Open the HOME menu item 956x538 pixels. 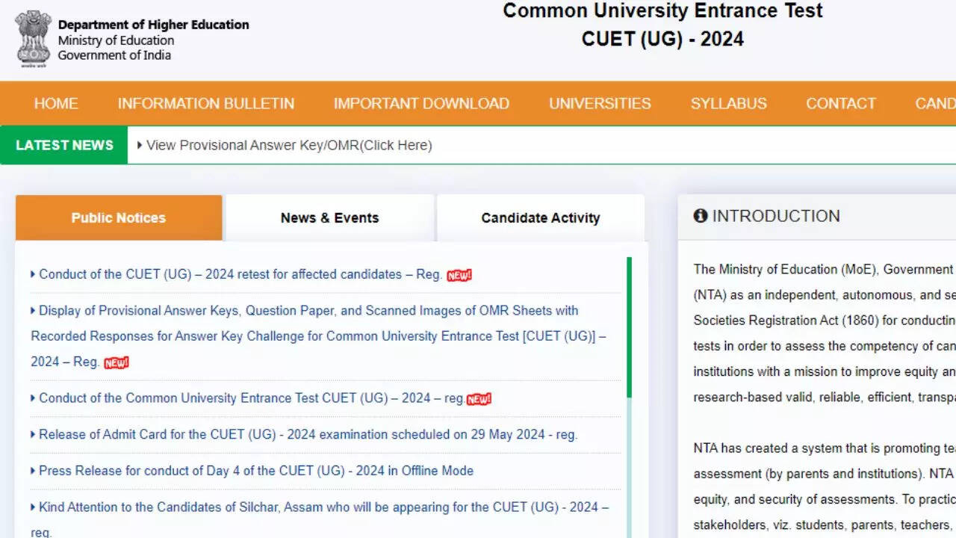(x=56, y=104)
